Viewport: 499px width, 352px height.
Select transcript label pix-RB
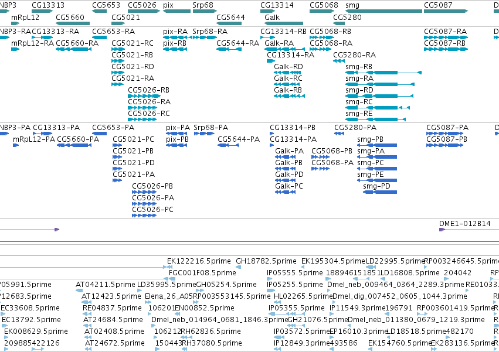(x=175, y=43)
